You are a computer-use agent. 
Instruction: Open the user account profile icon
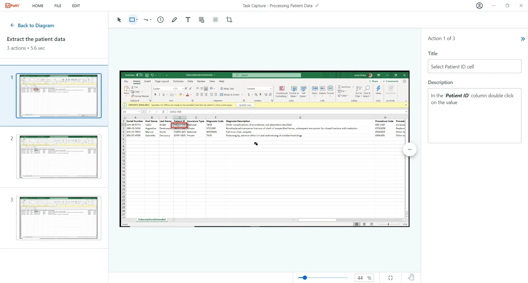point(480,5)
